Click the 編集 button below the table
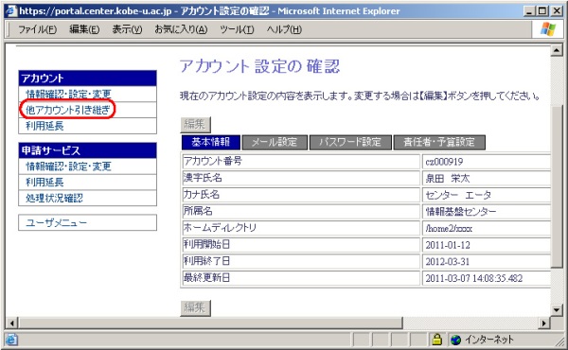568x350 pixels. point(195,307)
